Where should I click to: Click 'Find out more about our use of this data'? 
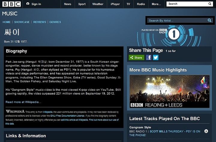(x=62, y=122)
